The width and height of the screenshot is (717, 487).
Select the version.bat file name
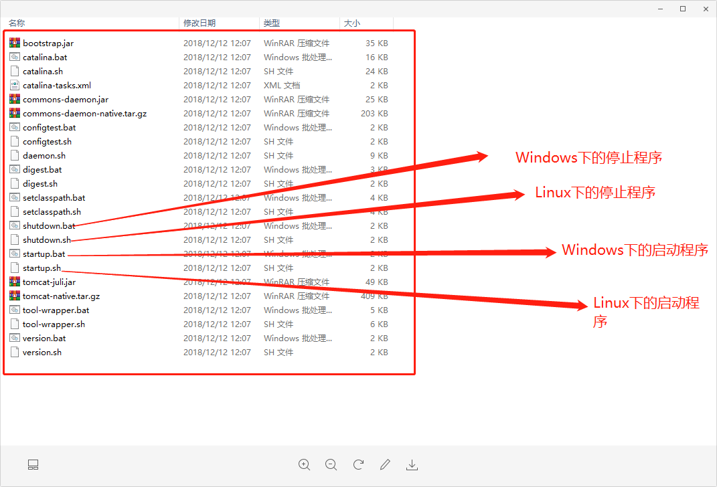pyautogui.click(x=44, y=338)
